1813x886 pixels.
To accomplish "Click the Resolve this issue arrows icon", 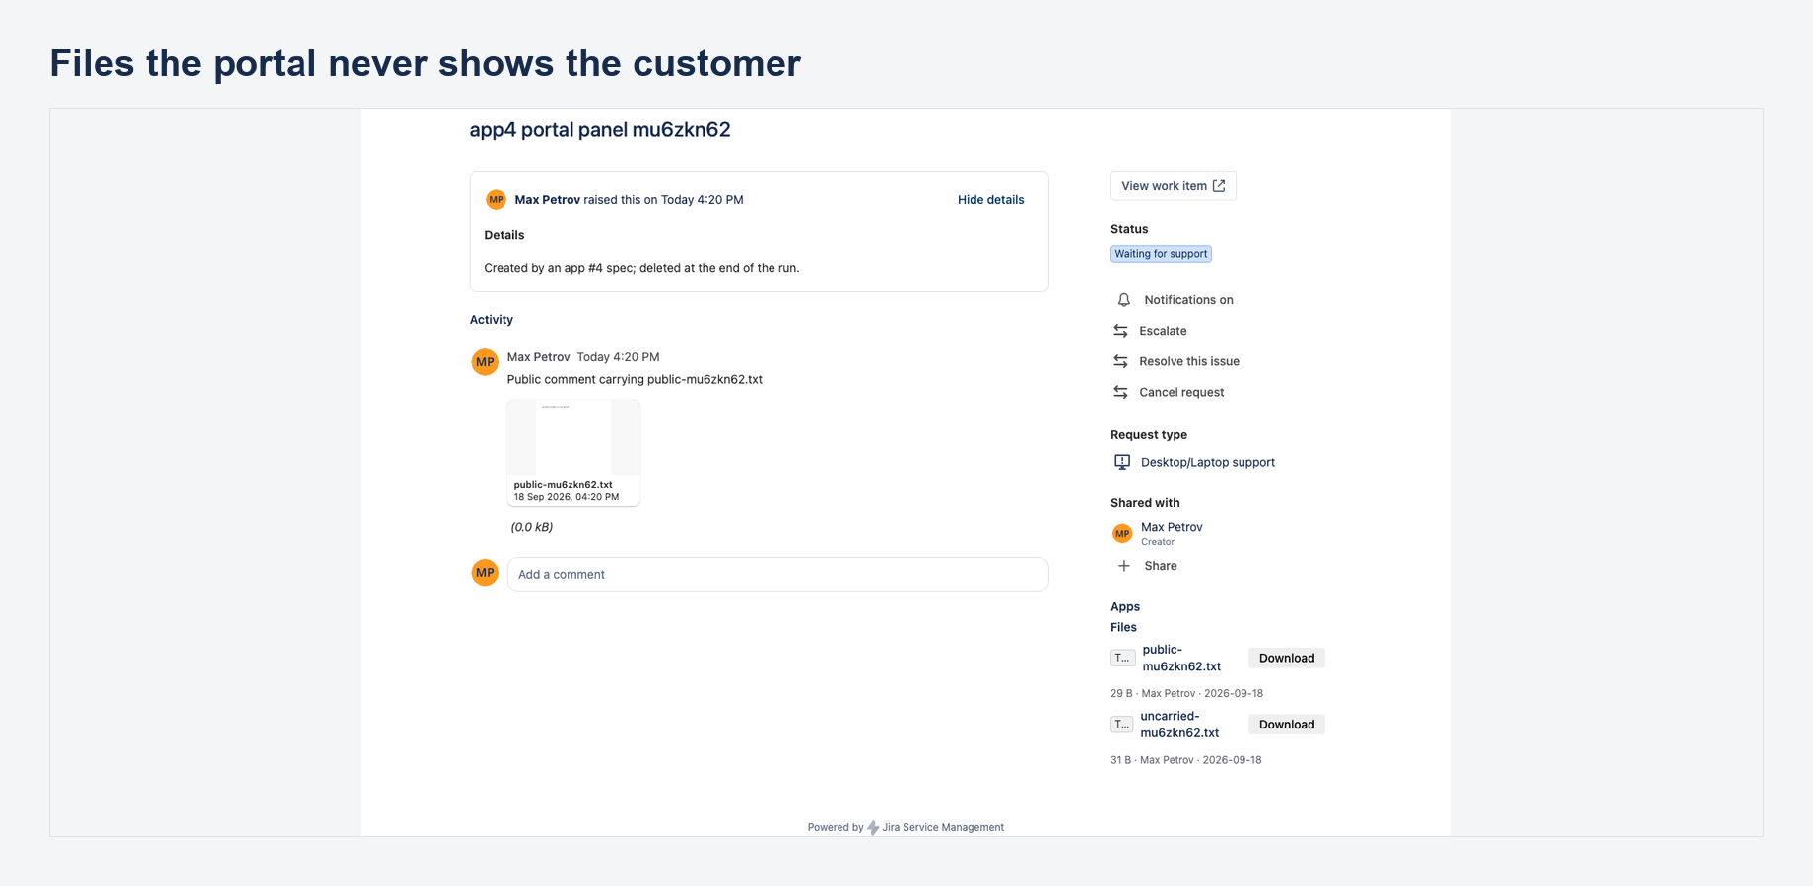I will [1120, 361].
